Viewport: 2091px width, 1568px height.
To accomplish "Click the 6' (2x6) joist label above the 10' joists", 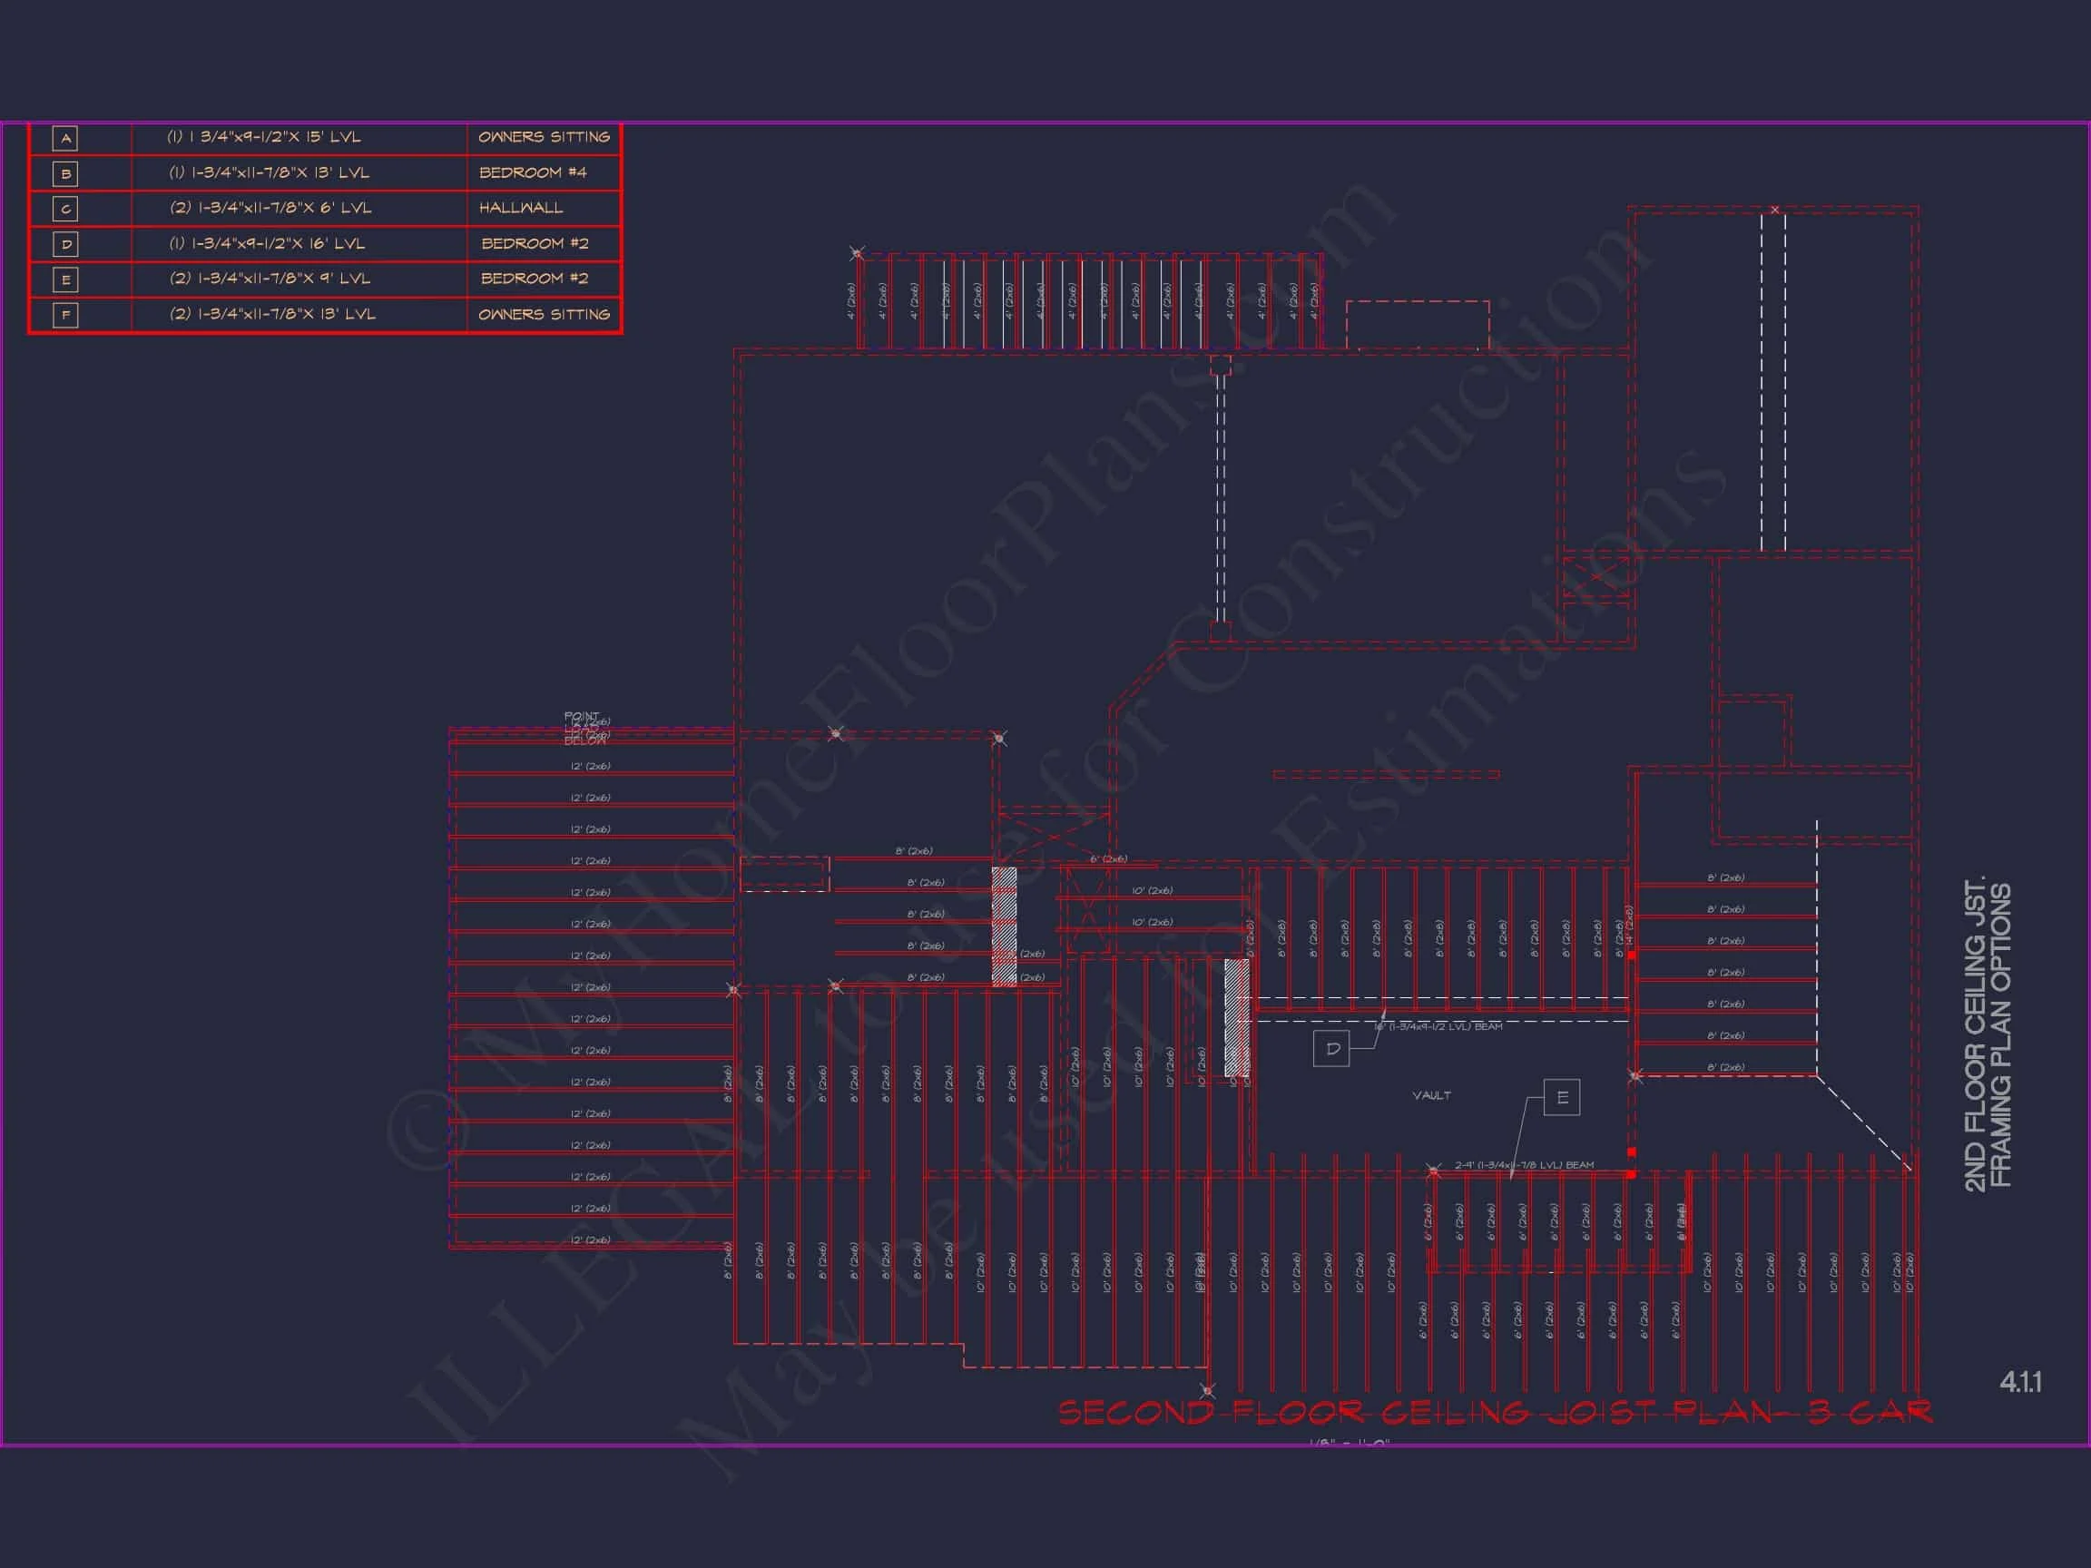I will pyautogui.click(x=1108, y=859).
